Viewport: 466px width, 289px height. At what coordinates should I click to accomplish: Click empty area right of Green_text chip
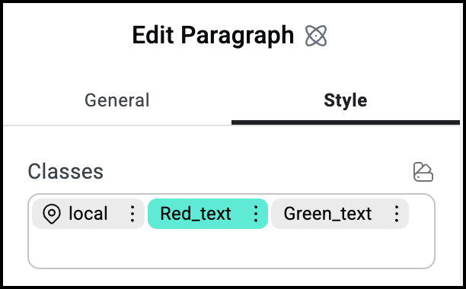421,214
